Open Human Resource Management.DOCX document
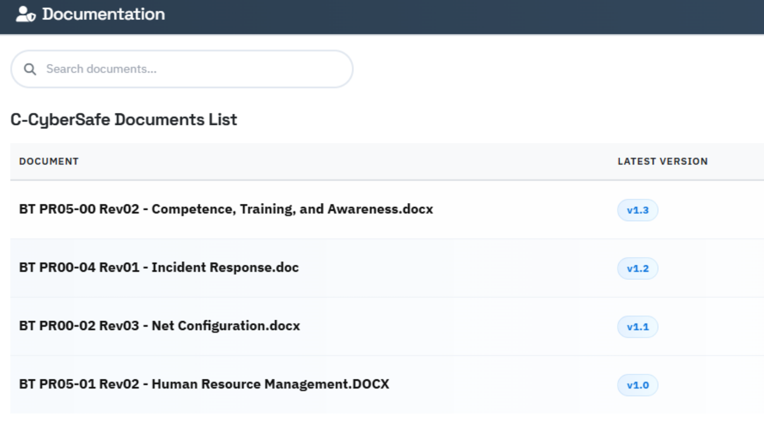Image resolution: width=764 pixels, height=430 pixels. (x=204, y=384)
